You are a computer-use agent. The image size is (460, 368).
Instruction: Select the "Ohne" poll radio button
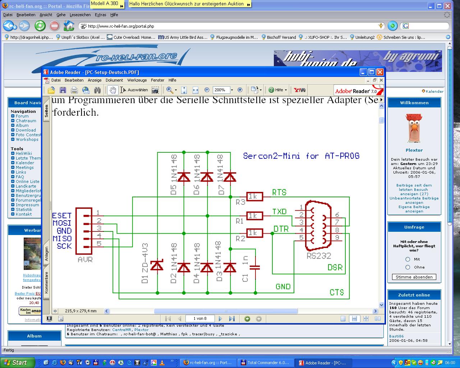tap(408, 267)
